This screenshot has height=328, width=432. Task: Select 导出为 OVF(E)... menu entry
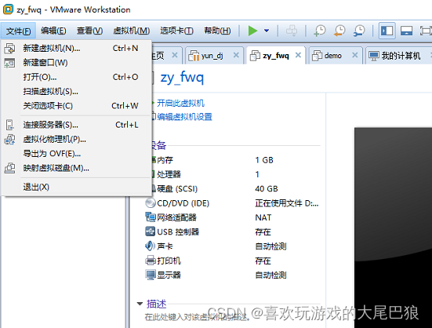click(76, 154)
